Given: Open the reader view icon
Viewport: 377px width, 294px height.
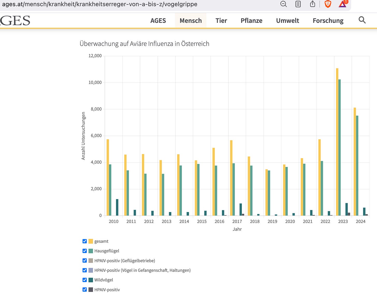Looking at the screenshot, I should pos(298,4).
